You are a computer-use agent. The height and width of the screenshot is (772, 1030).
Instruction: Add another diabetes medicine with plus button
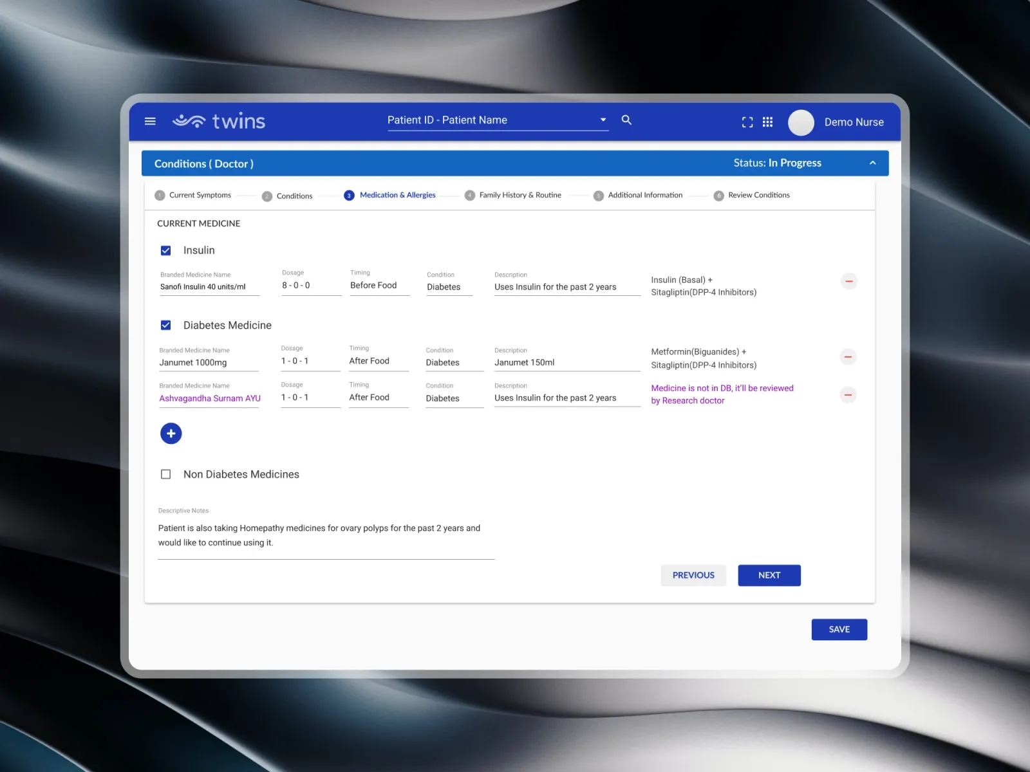(x=171, y=434)
